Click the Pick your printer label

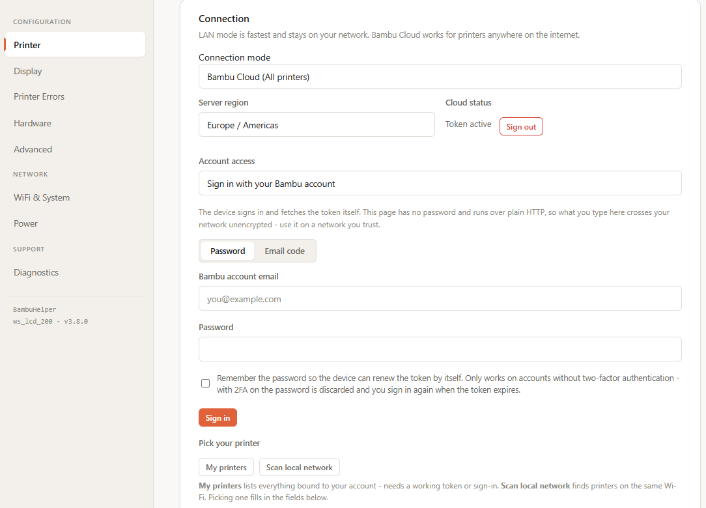(229, 443)
